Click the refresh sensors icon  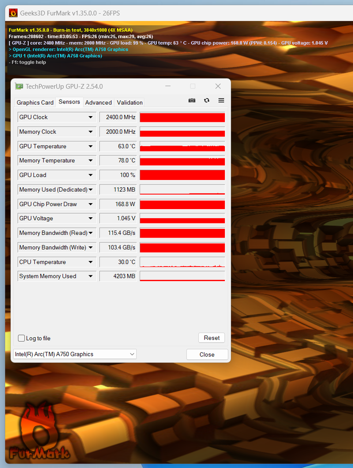point(206,100)
